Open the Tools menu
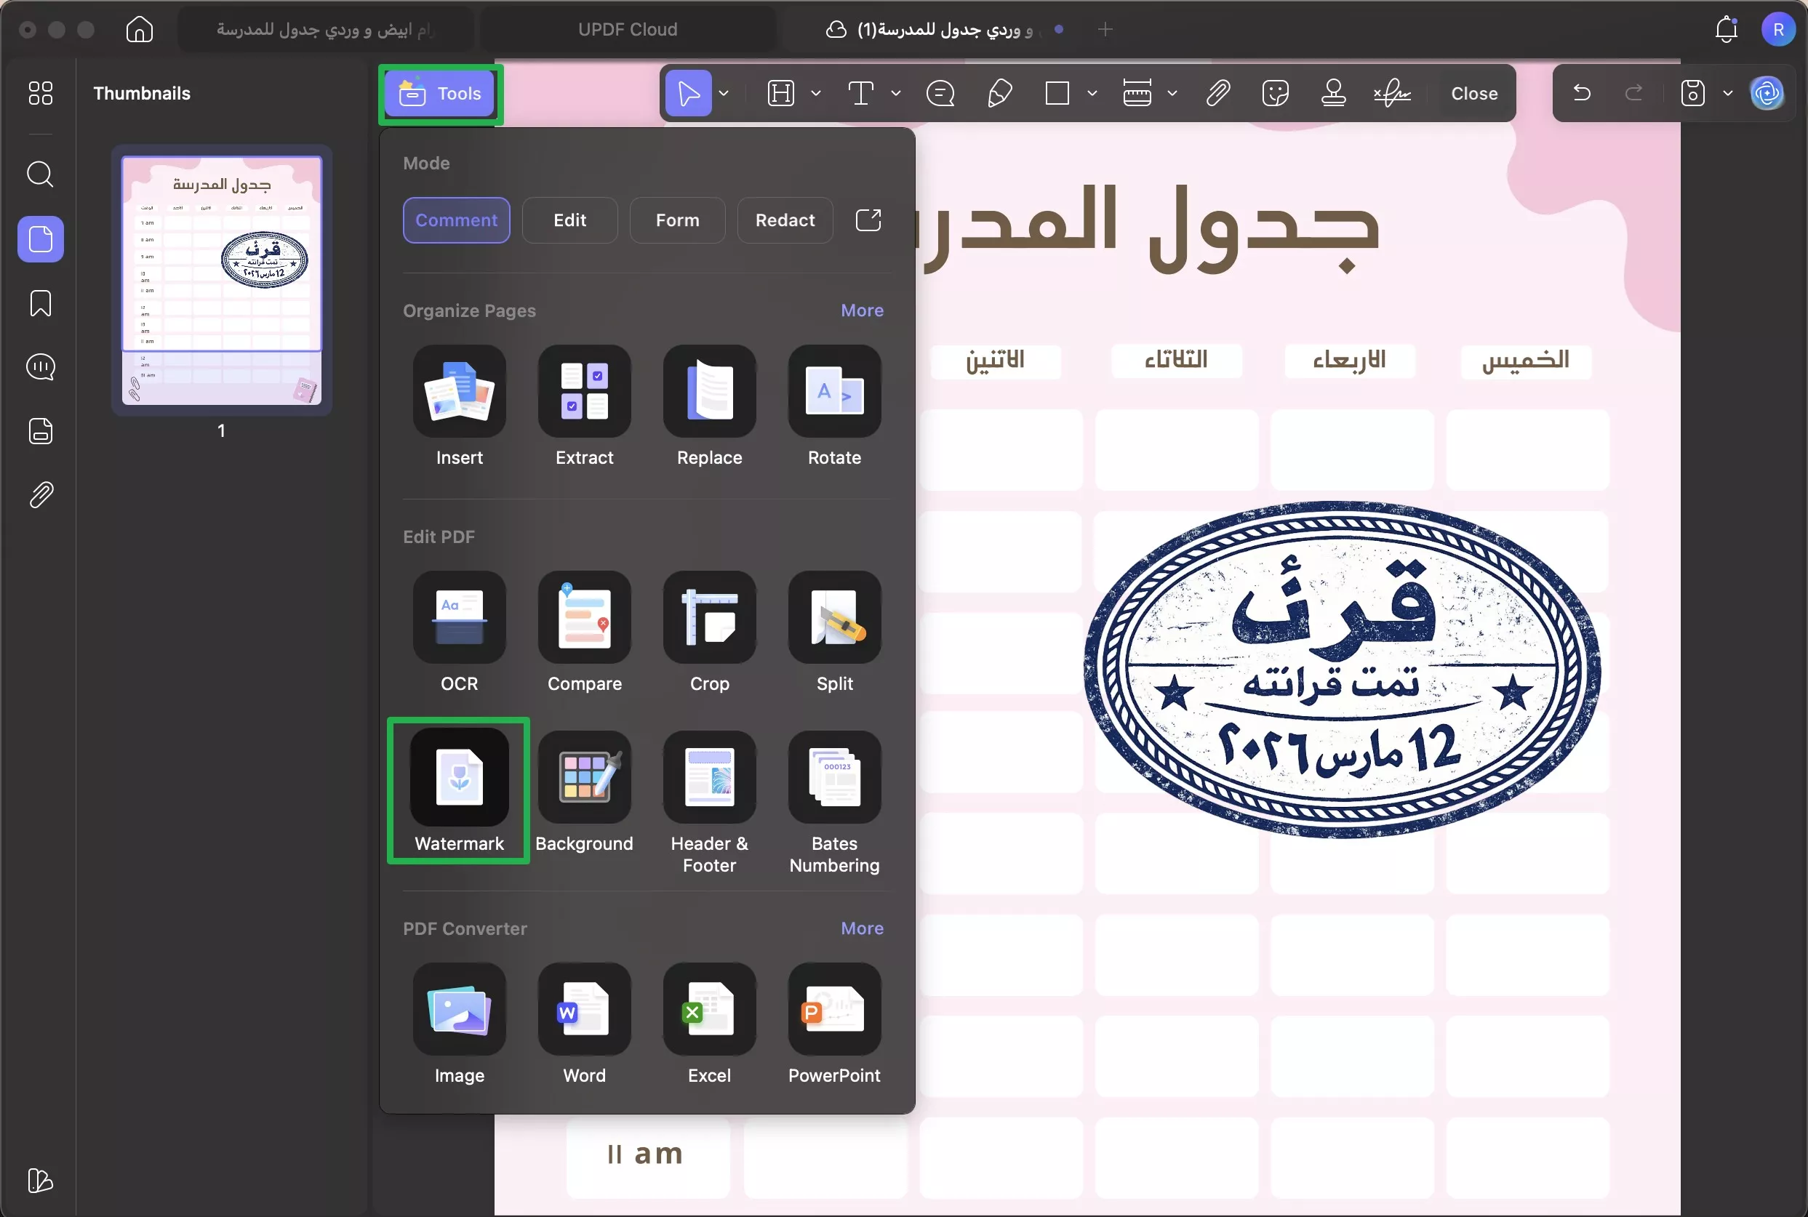The width and height of the screenshot is (1808, 1217). [x=439, y=93]
